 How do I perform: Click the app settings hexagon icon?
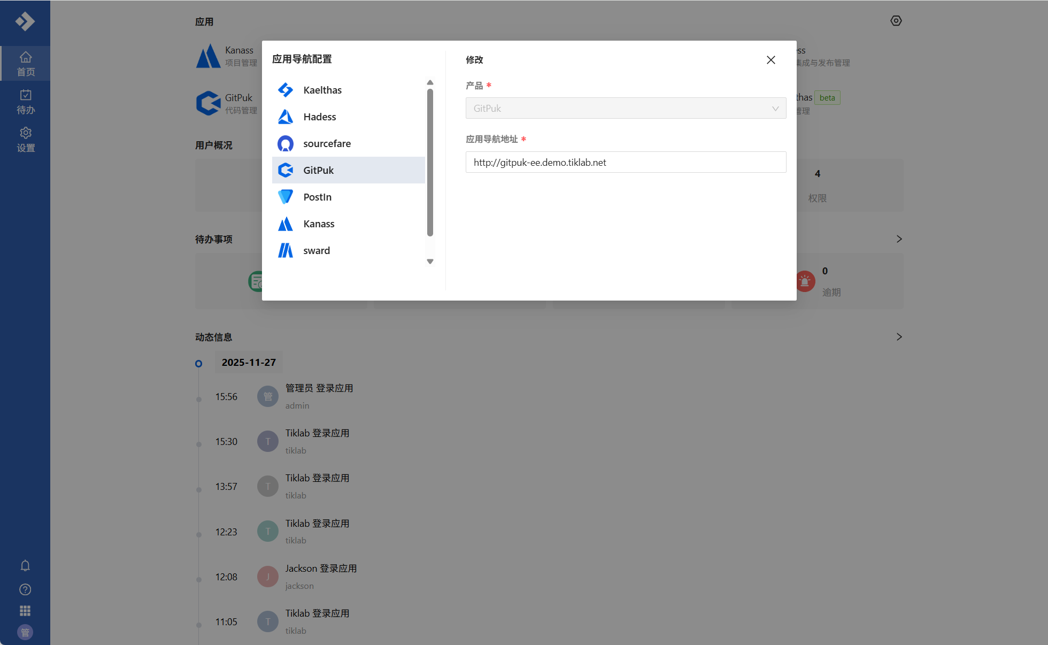tap(896, 21)
